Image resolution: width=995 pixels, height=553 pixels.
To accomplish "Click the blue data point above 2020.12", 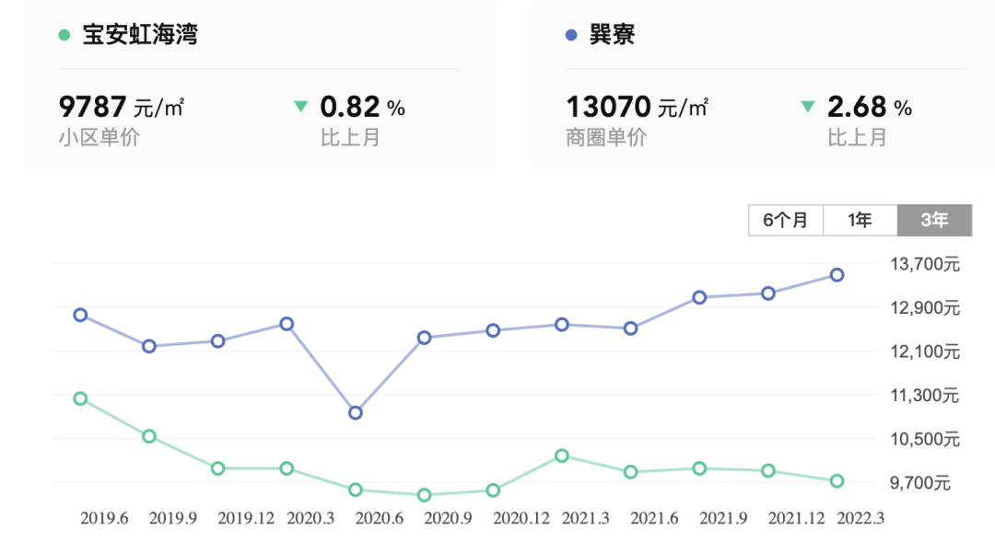I will (x=493, y=330).
